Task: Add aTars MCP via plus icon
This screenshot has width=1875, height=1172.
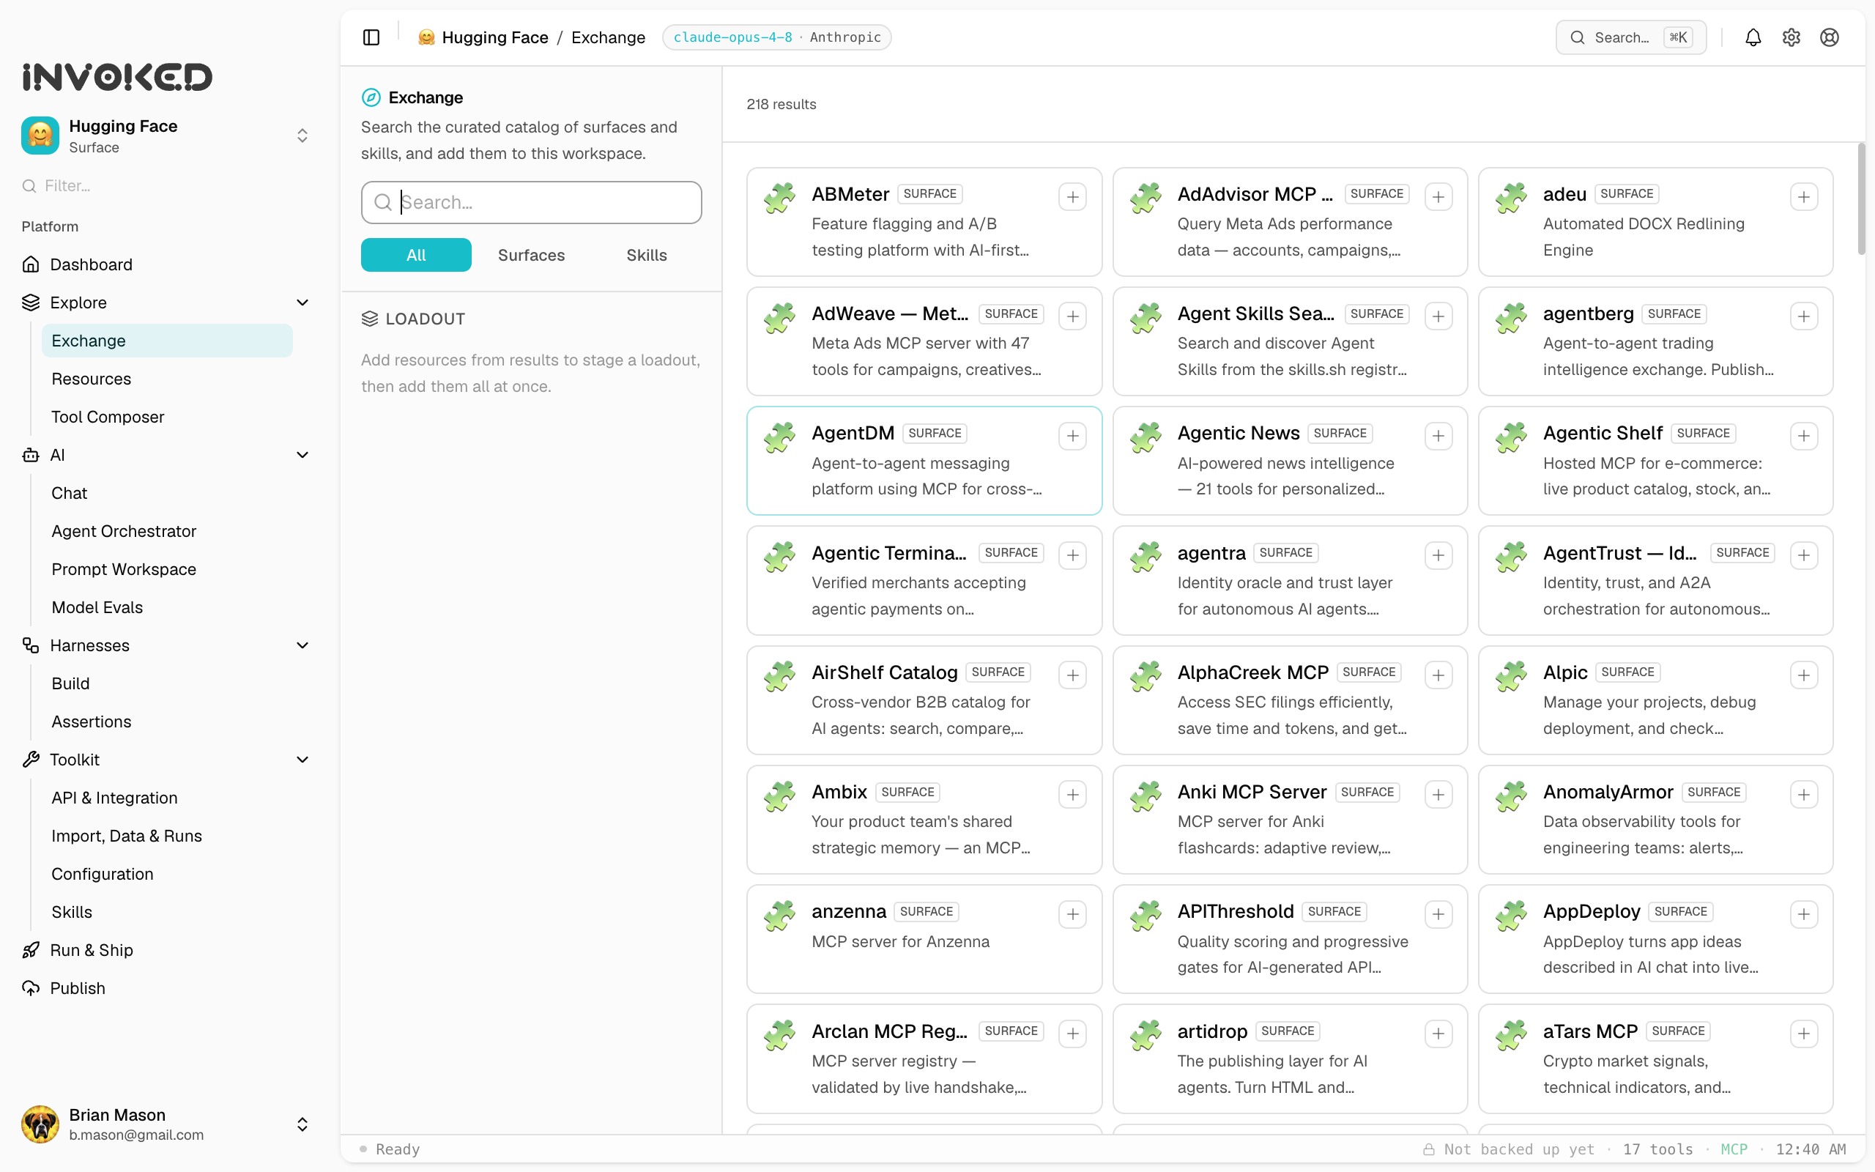Action: 1804,1034
